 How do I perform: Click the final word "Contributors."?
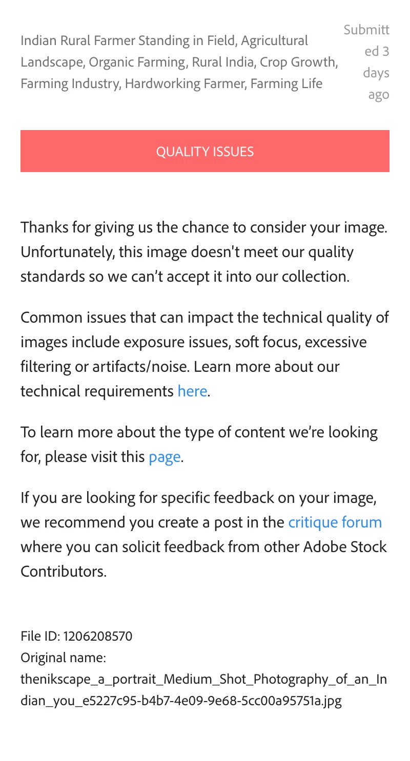coord(64,572)
